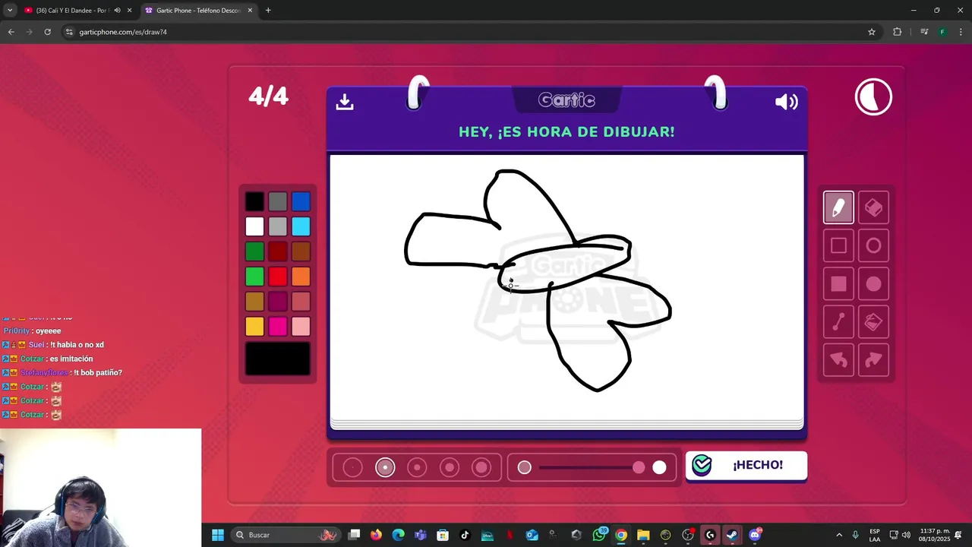Image resolution: width=972 pixels, height=547 pixels.
Task: Pick the hot pink color swatch
Action: point(278,327)
